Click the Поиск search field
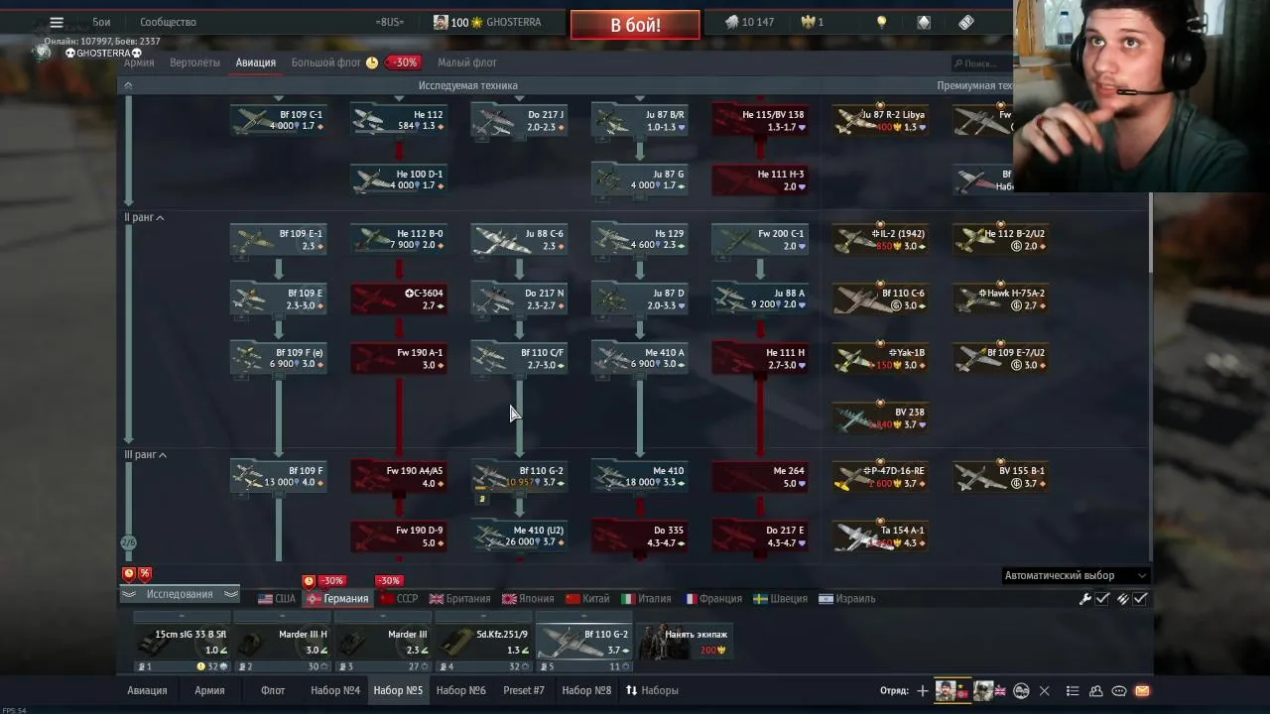 (980, 63)
